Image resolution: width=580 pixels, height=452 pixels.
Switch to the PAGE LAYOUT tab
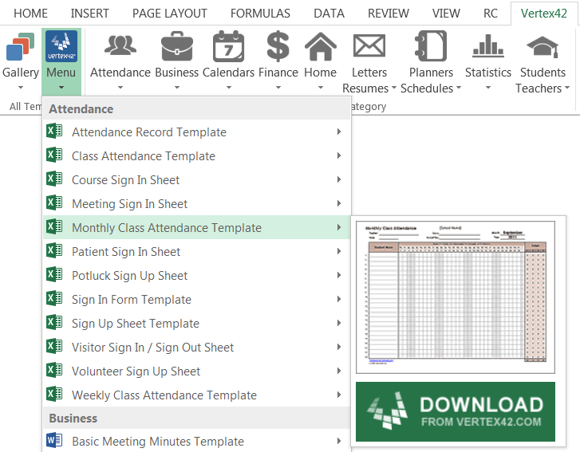(170, 14)
